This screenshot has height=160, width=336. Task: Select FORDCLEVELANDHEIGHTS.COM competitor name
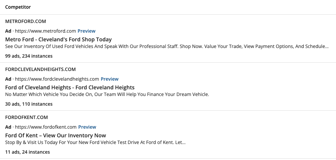click(x=40, y=69)
